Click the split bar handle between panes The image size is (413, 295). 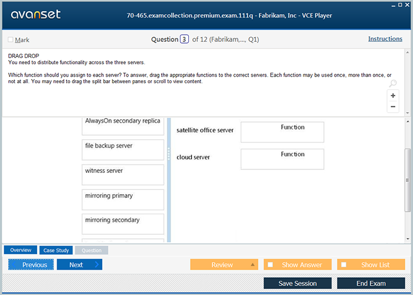coord(169,154)
